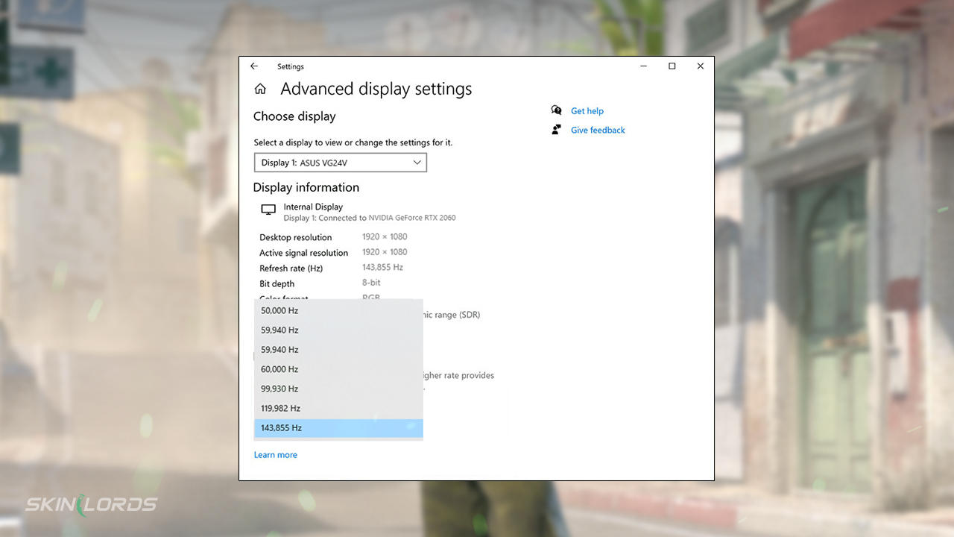The width and height of the screenshot is (954, 537).
Task: Click the Give feedback person icon
Action: click(557, 130)
